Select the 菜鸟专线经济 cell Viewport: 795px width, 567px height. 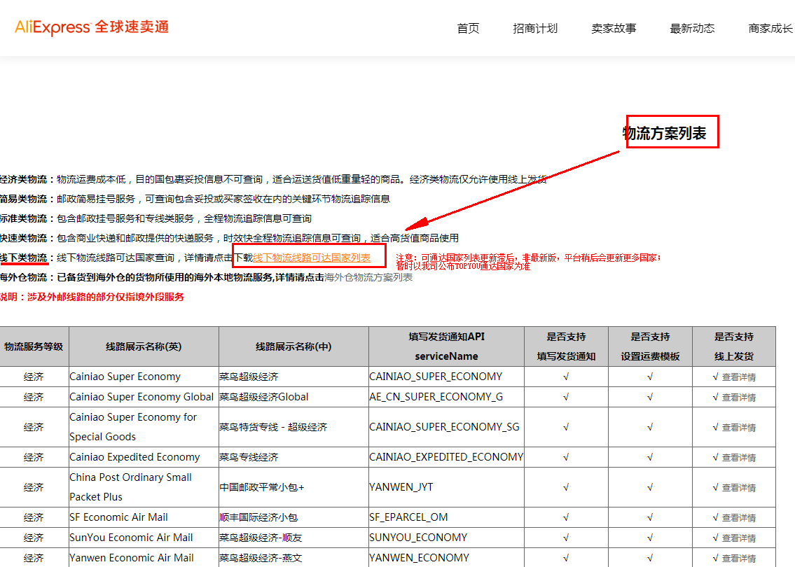coord(293,457)
